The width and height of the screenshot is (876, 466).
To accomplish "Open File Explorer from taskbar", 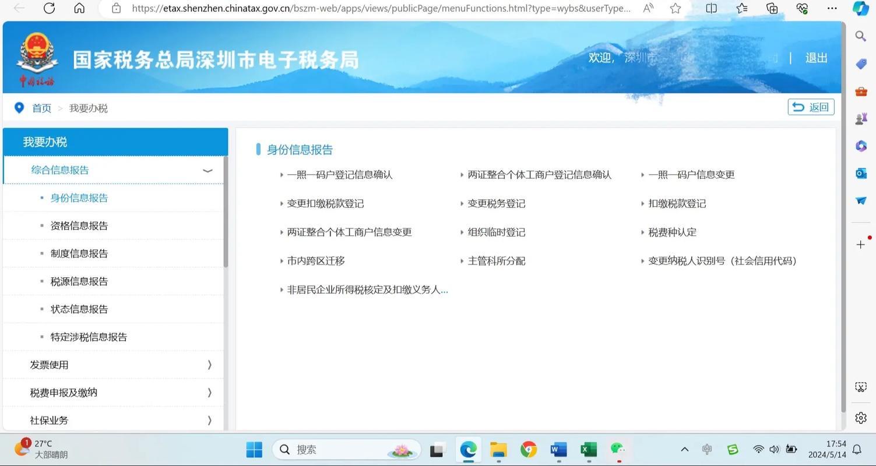I will [x=498, y=450].
